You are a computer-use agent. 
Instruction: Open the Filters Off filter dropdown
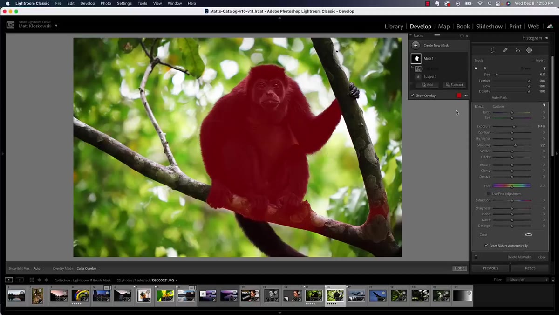point(527,280)
